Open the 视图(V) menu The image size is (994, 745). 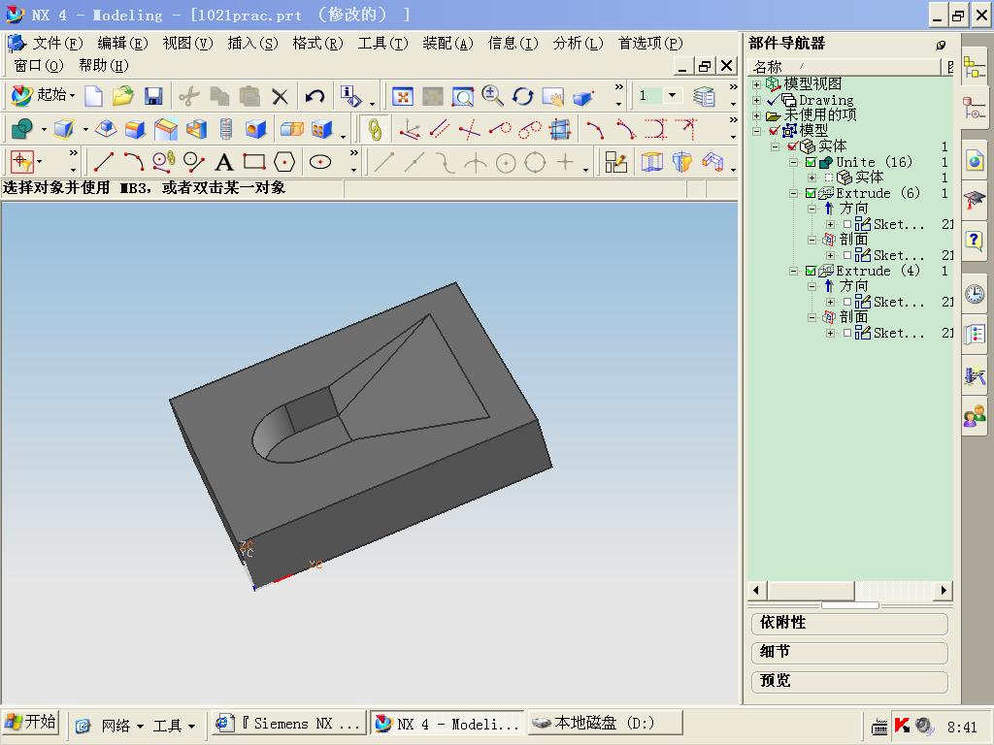[187, 43]
